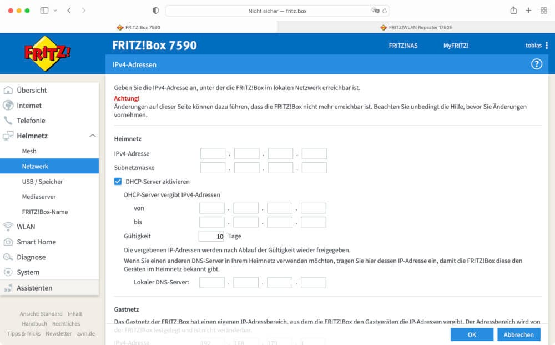Screen dimensions: 555x345
Task: Open Übersicht page
Action: 32,91
